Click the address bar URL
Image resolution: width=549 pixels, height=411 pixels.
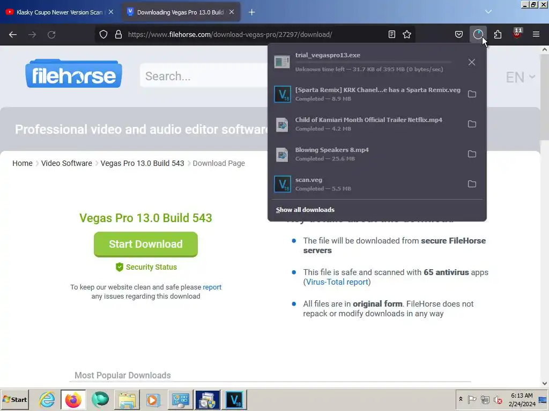pos(230,35)
